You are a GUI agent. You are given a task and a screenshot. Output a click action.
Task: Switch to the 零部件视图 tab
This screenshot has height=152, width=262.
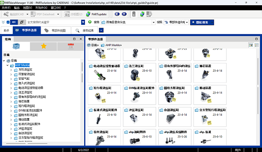point(56,30)
